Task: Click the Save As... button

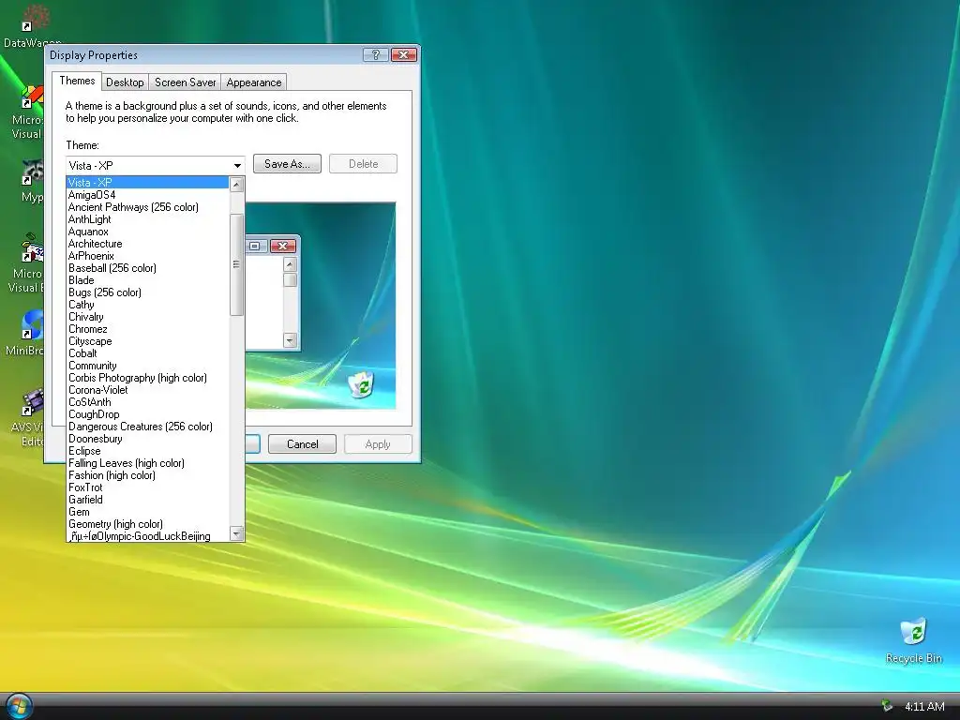Action: pyautogui.click(x=287, y=163)
